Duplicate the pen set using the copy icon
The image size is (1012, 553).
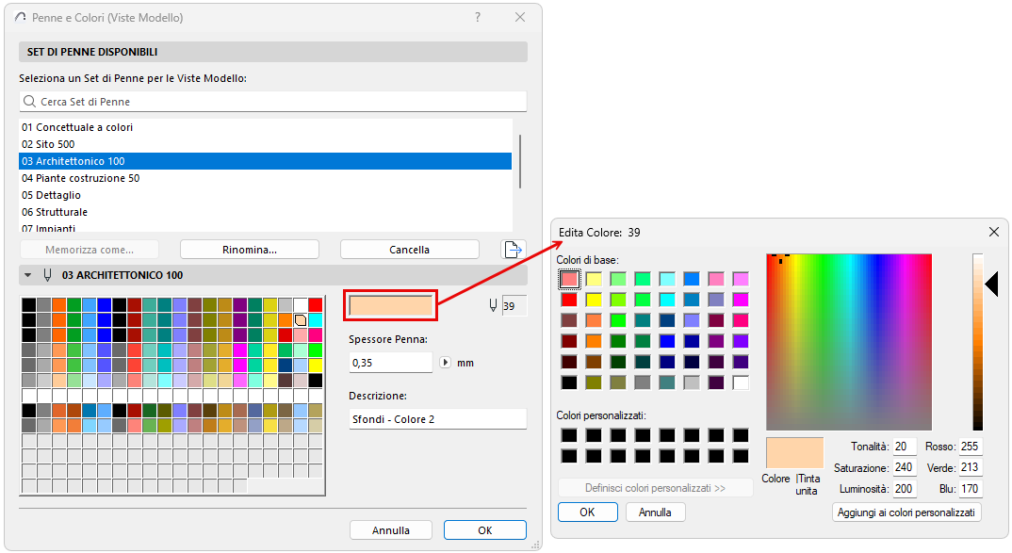tap(513, 249)
